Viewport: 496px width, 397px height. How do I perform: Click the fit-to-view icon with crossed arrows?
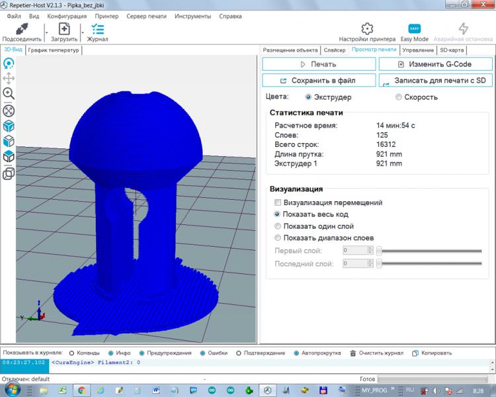pos(9,110)
